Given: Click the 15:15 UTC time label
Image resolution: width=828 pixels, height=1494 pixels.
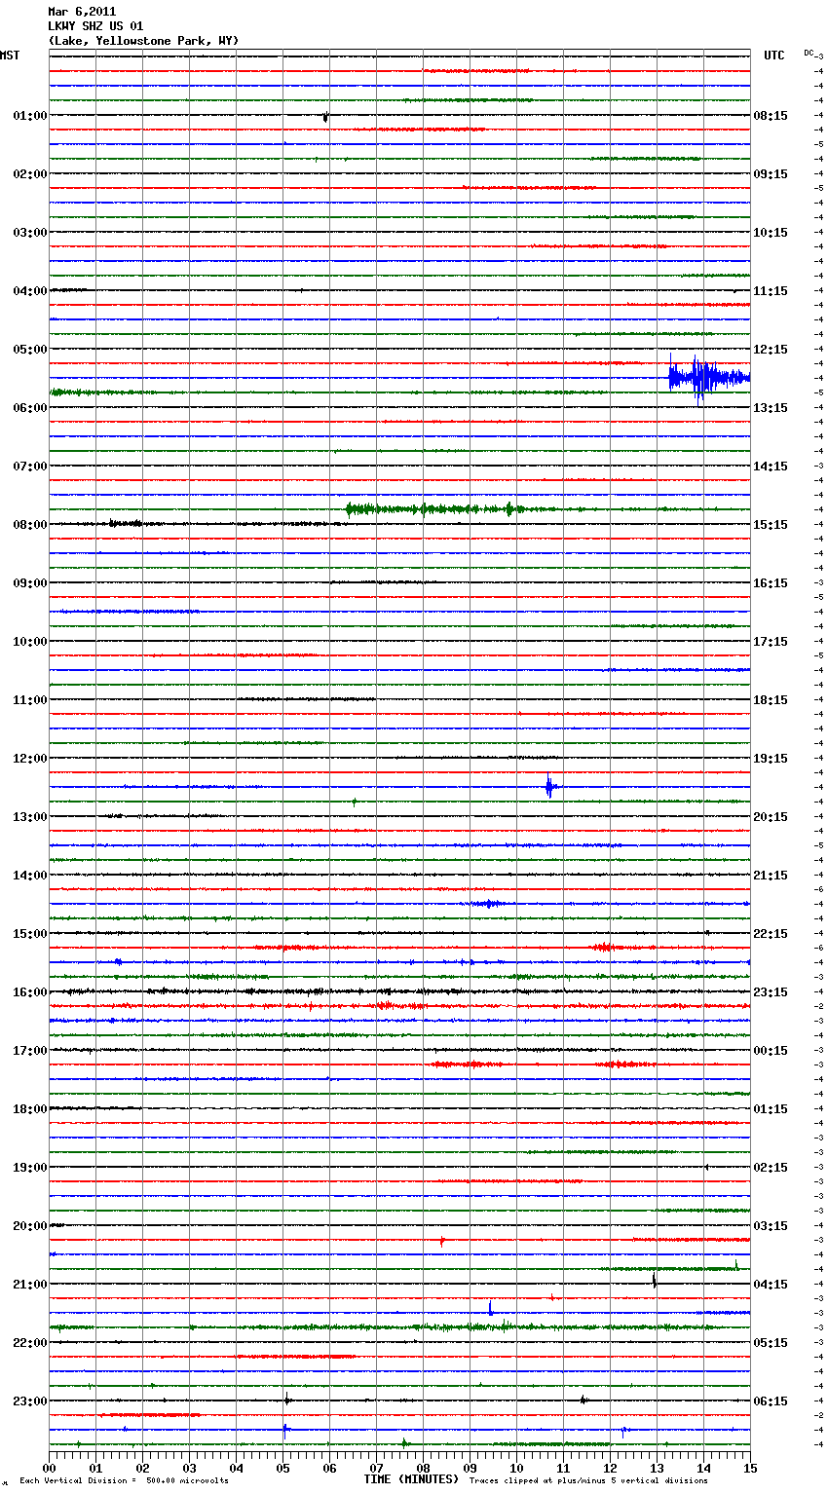Looking at the screenshot, I should click(771, 525).
